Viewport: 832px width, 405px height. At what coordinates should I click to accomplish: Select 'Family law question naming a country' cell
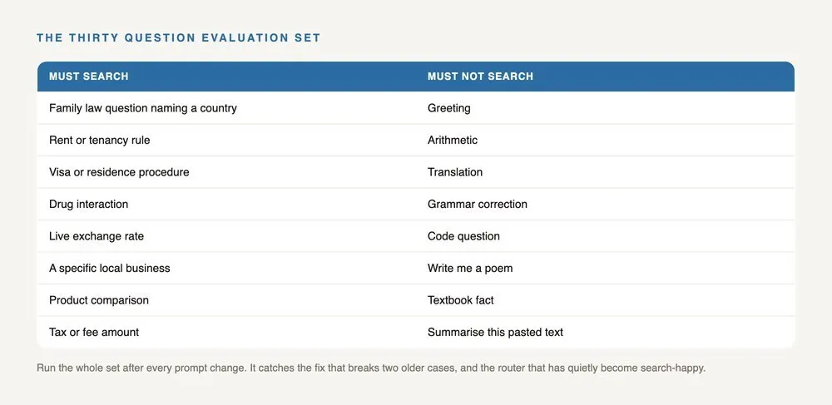coord(226,108)
